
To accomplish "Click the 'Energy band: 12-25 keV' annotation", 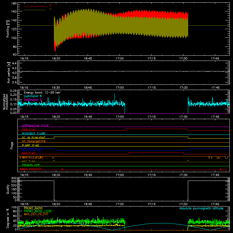I will coord(42,93).
